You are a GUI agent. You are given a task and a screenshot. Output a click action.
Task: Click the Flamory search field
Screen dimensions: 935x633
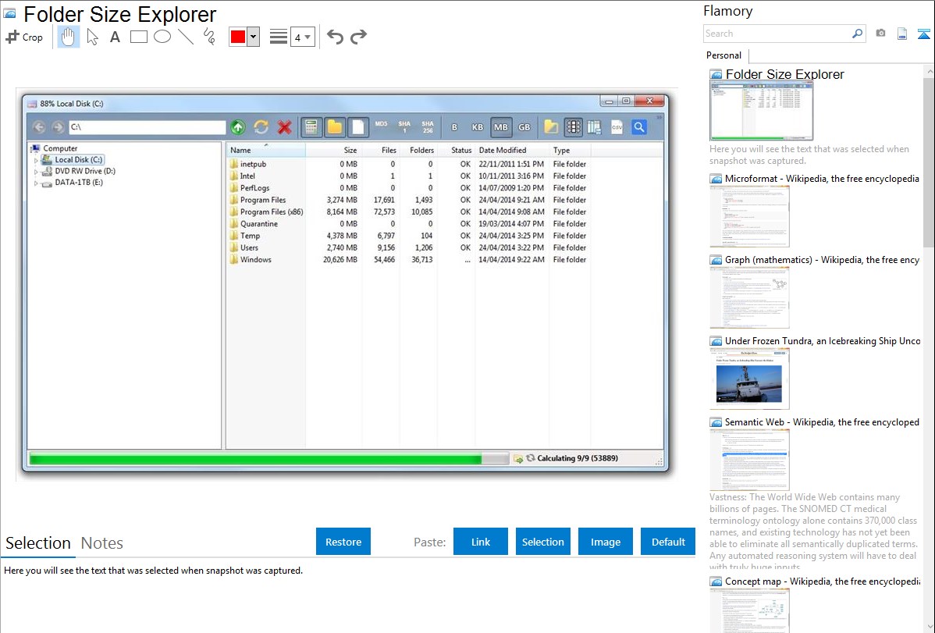click(777, 34)
